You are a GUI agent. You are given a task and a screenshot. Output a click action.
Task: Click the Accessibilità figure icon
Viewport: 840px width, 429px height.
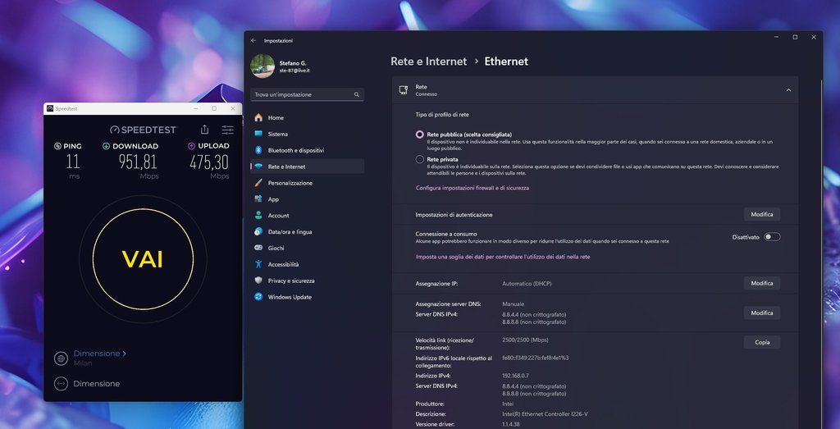[258, 264]
